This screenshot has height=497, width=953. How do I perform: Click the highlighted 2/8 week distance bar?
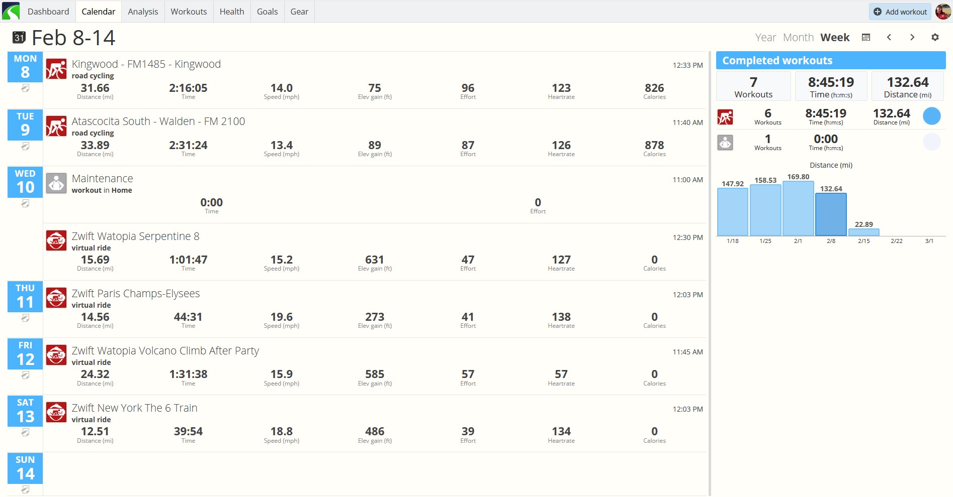point(831,214)
